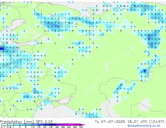Click the 40–45 mm magenta swatch
Image resolution: width=166 pixels, height=128 pixels.
(71, 125)
